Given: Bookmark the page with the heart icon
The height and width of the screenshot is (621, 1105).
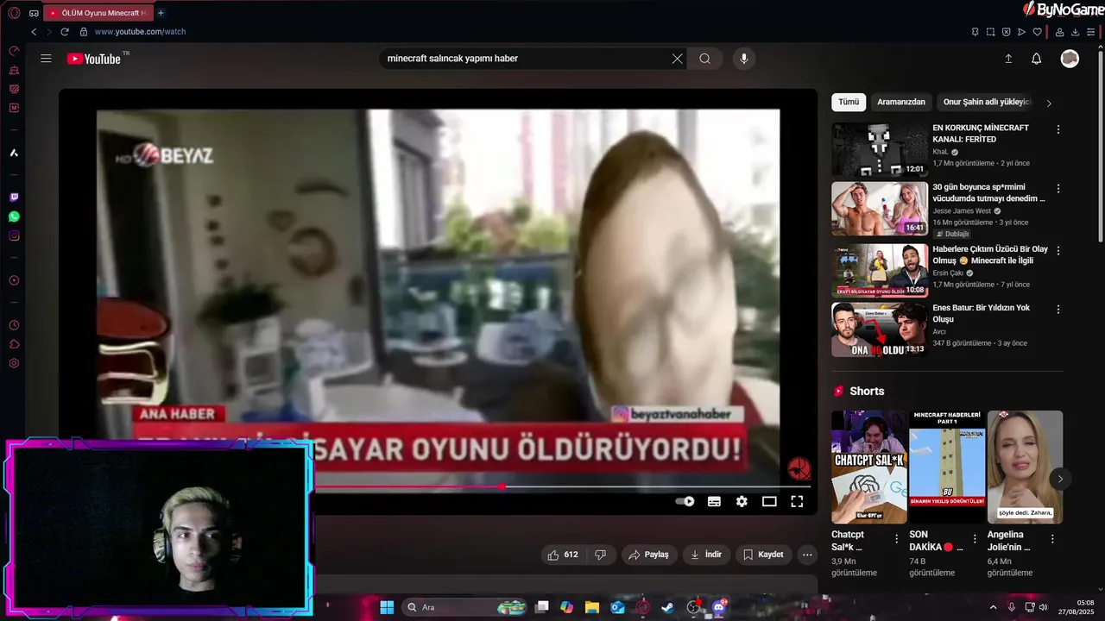Looking at the screenshot, I should (1038, 32).
